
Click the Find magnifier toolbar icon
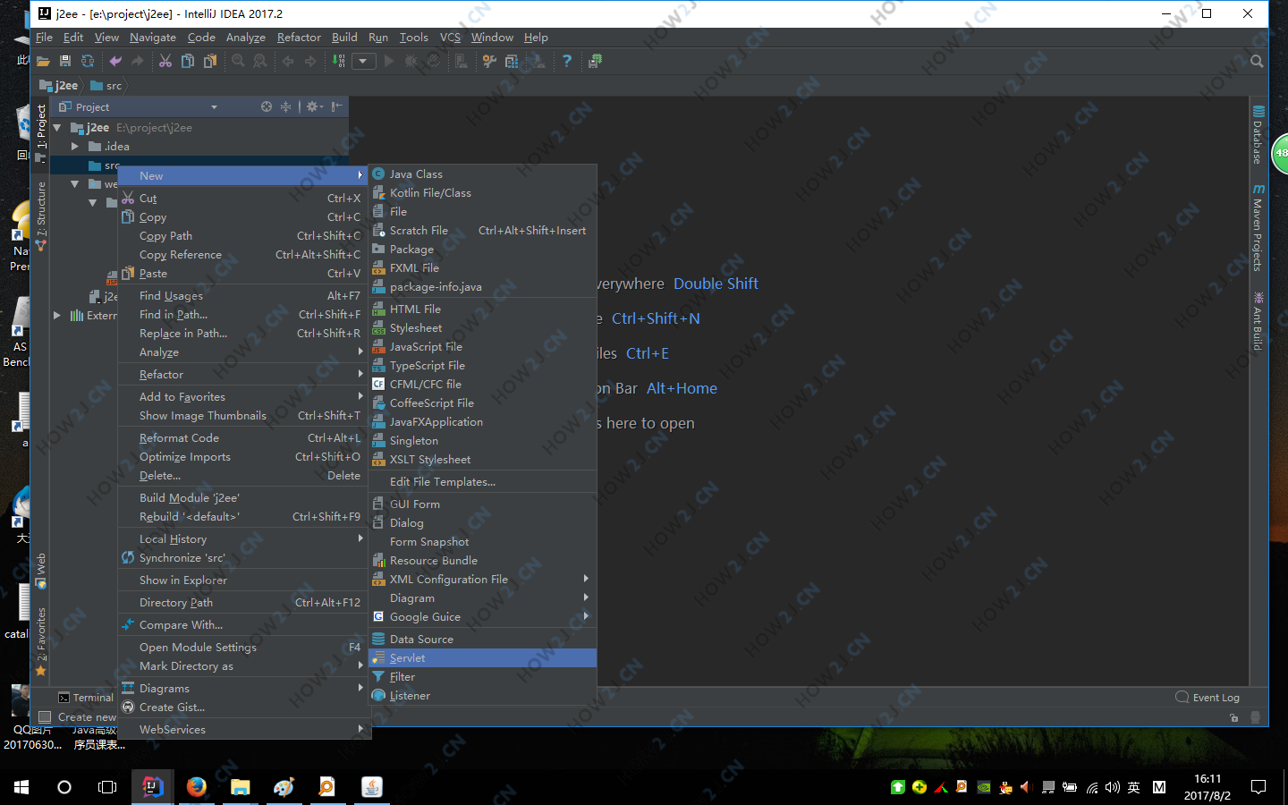[238, 62]
